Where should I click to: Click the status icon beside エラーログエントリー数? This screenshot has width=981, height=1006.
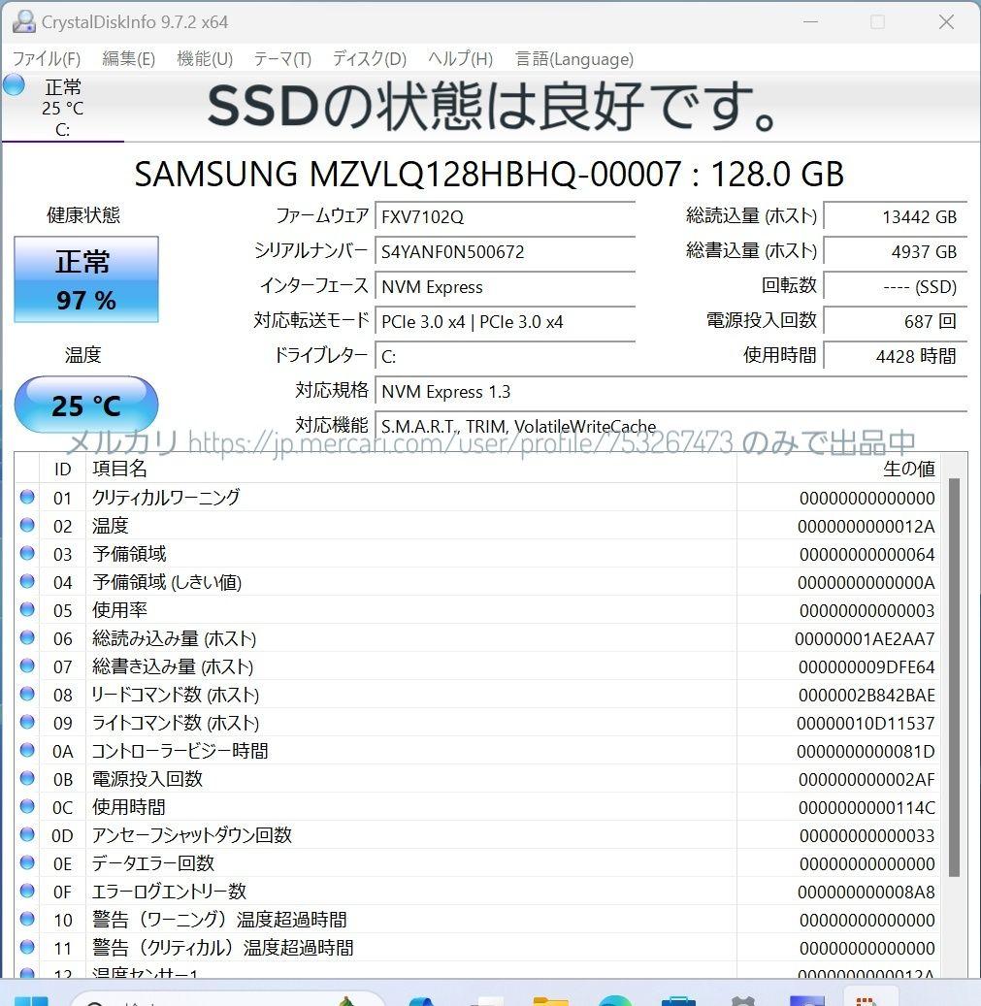[x=26, y=892]
